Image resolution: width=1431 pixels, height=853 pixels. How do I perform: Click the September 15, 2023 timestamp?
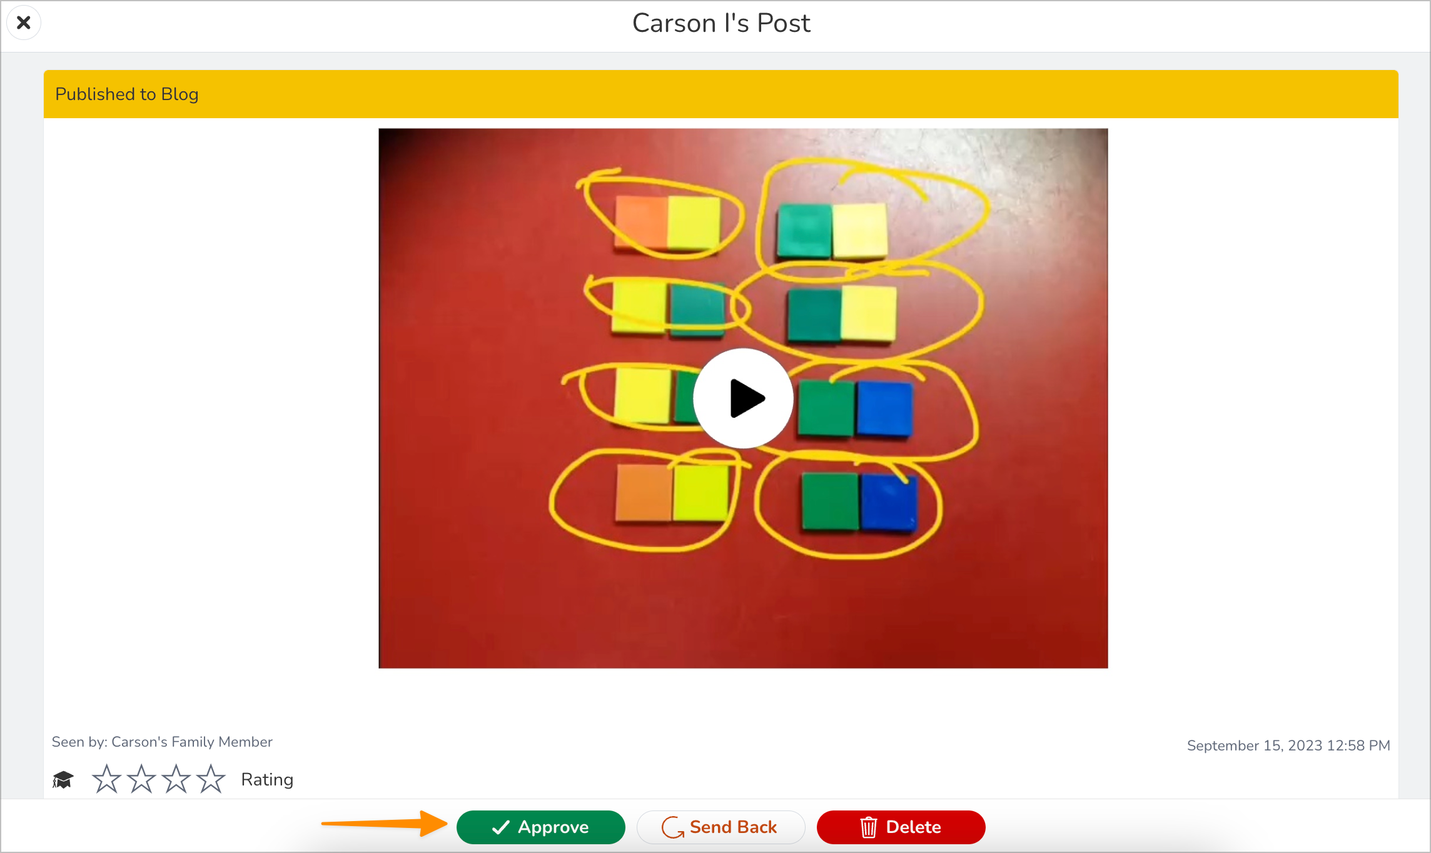[1288, 745]
